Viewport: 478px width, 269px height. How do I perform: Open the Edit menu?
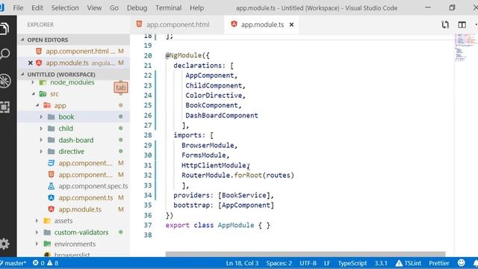click(37, 8)
